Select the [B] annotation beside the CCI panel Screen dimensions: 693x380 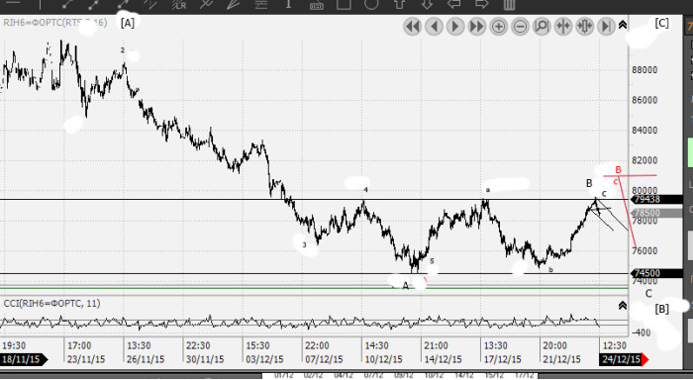[x=661, y=310]
